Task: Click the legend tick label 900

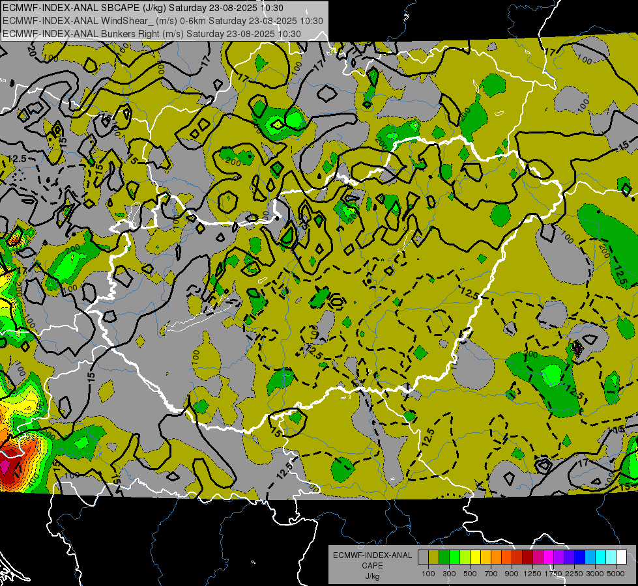Action: 512,574
